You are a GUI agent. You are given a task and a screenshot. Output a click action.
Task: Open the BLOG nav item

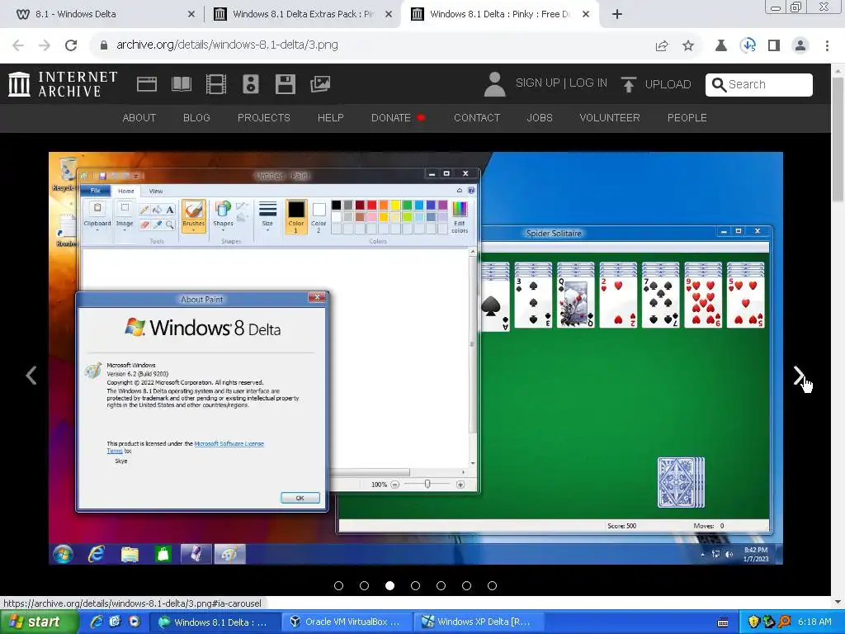[196, 117]
